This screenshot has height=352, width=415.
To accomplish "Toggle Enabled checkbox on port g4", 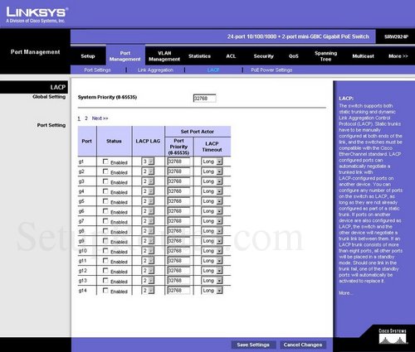I will [105, 191].
